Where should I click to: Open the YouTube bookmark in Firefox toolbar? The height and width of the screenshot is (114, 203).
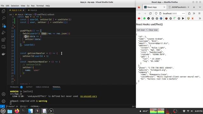pos(139,18)
